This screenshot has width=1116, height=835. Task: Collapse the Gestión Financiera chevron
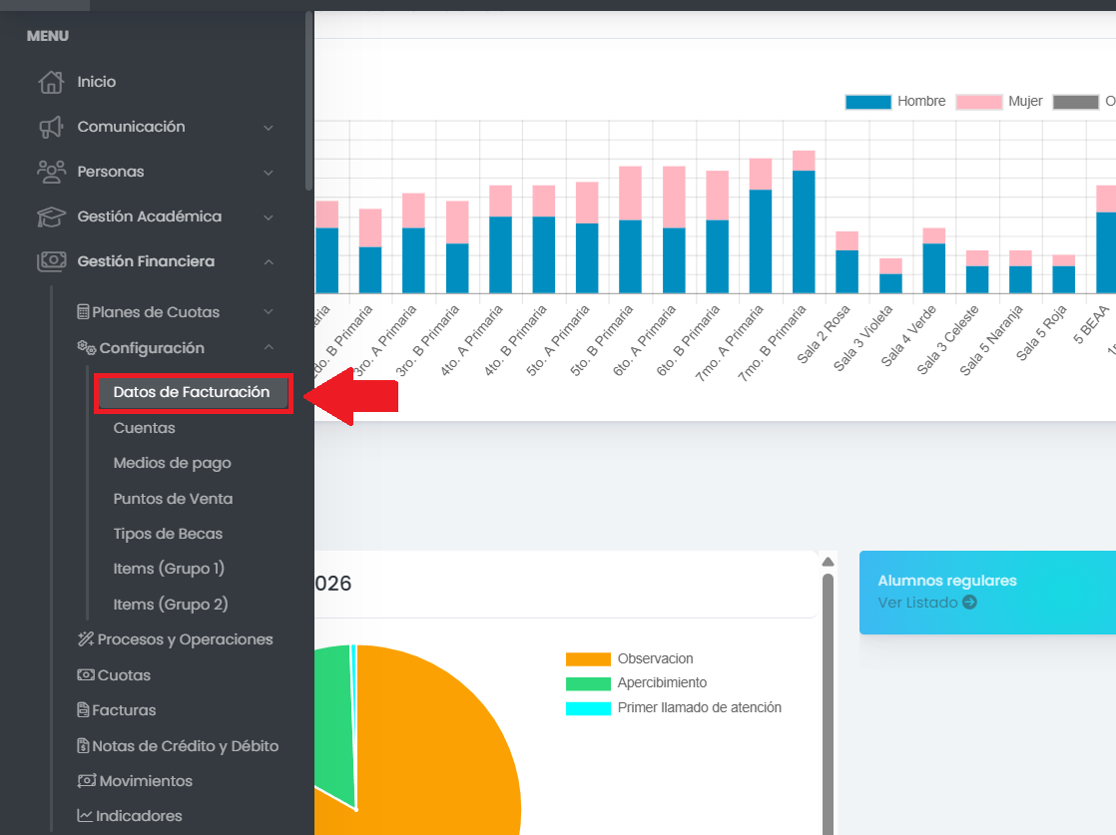tap(269, 261)
